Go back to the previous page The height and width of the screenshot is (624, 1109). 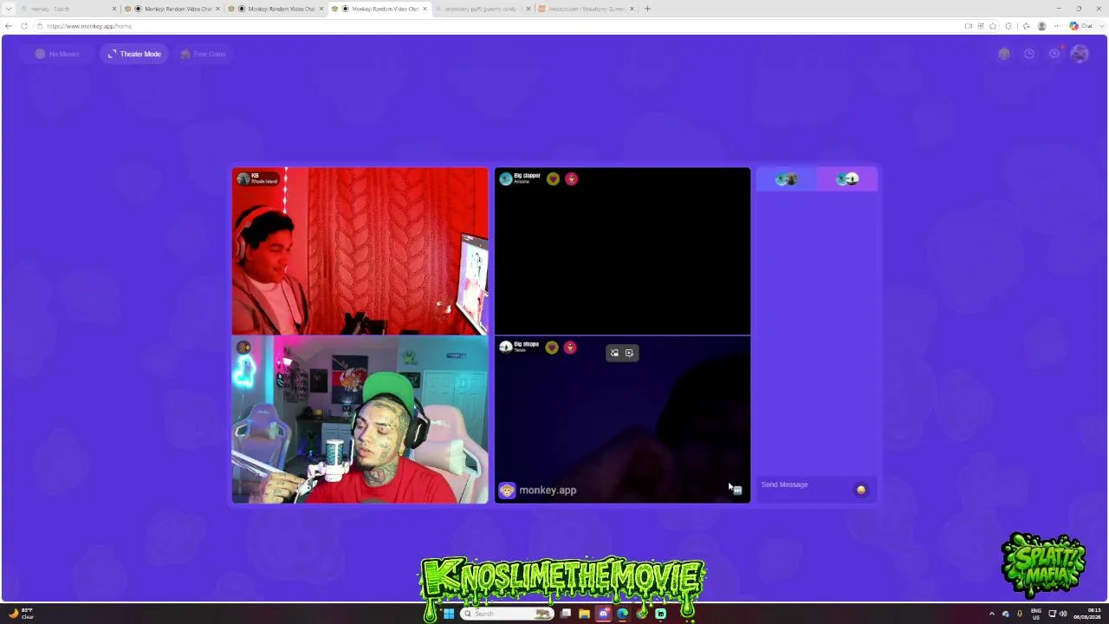click(x=9, y=26)
